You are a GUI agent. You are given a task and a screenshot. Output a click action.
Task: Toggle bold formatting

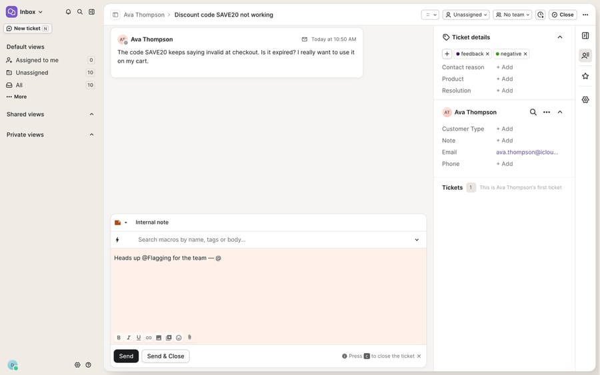pyautogui.click(x=119, y=338)
